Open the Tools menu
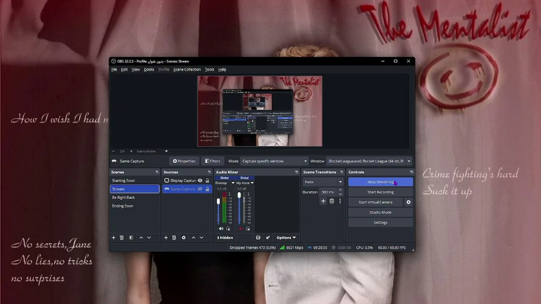541x304 pixels. [210, 69]
